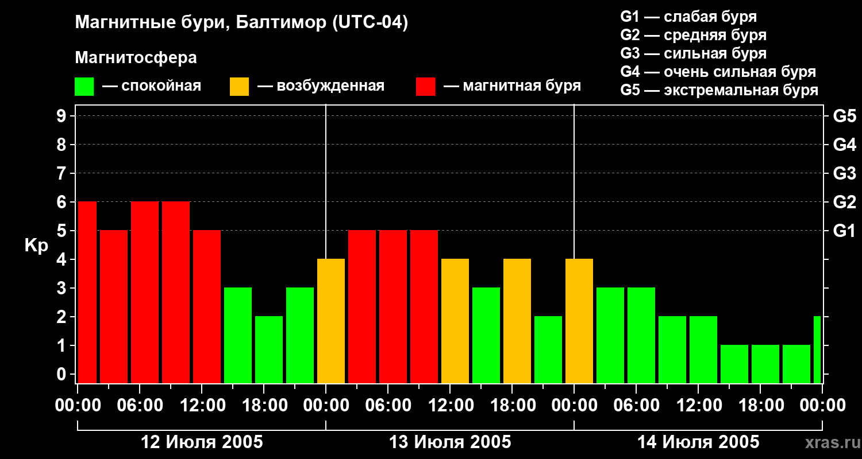This screenshot has width=862, height=459.
Task: Click the leftmost '00:00' time label
Action: [78, 406]
